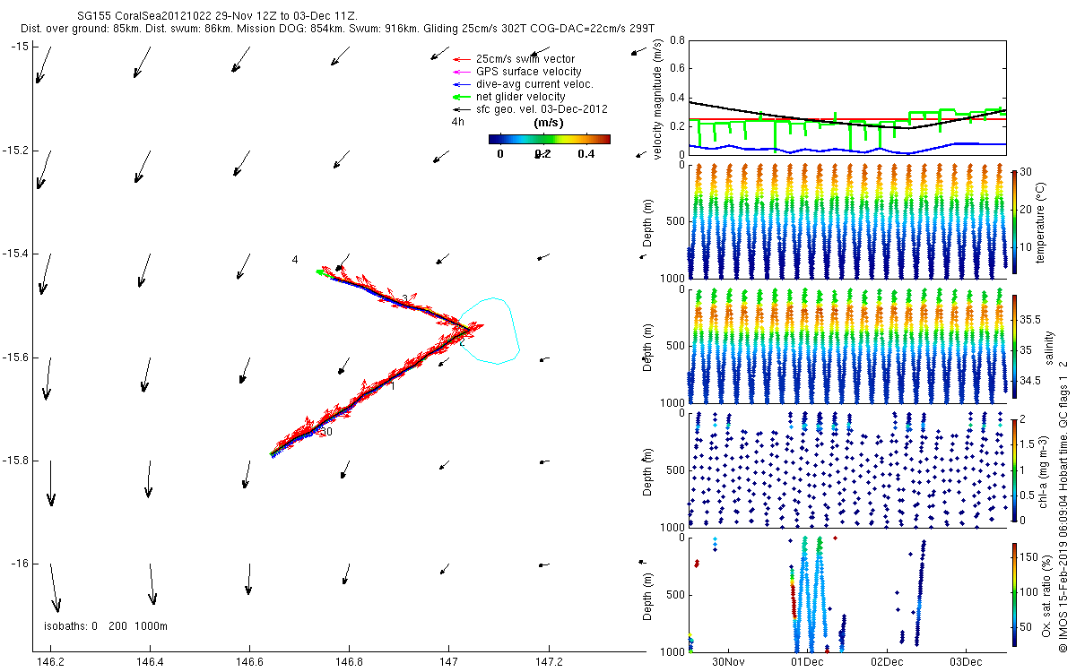Click the '146.4' longitude tick label
The width and height of the screenshot is (1076, 672).
tap(151, 663)
